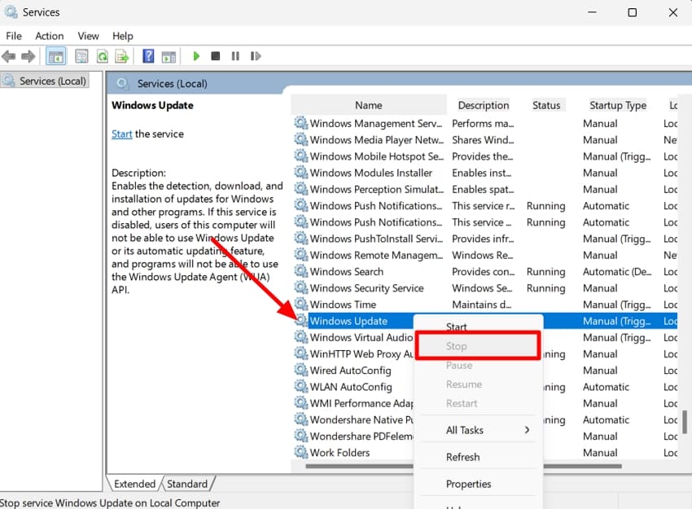The width and height of the screenshot is (692, 509).
Task: Click gear icon beside Work Folders
Action: pos(301,452)
